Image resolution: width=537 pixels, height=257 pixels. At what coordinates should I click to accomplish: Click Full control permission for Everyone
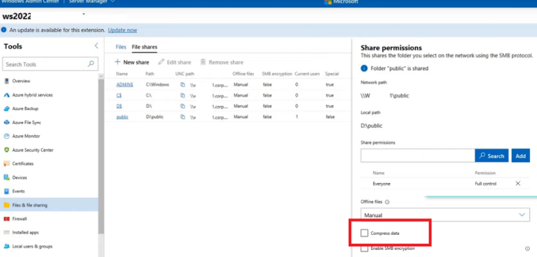[486, 184]
